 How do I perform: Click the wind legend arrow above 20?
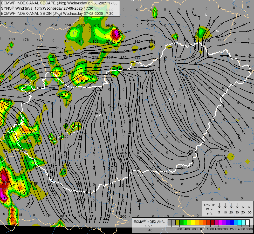click(x=231, y=206)
